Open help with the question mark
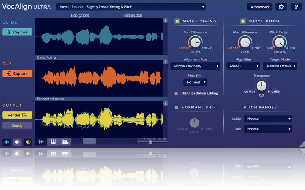The width and height of the screenshot is (305, 190). coord(296,7)
